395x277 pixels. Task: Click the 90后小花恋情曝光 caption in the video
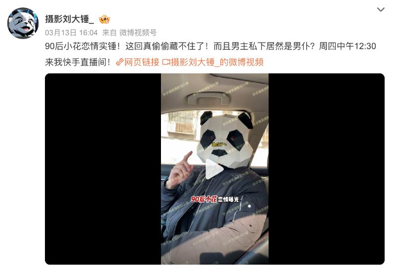pyautogui.click(x=215, y=199)
